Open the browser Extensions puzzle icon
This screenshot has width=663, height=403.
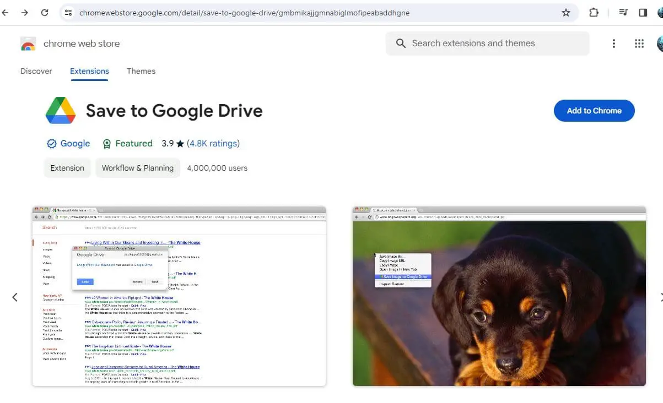pyautogui.click(x=594, y=13)
